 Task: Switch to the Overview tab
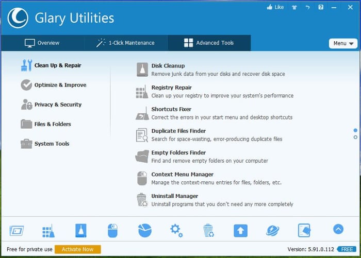42,43
